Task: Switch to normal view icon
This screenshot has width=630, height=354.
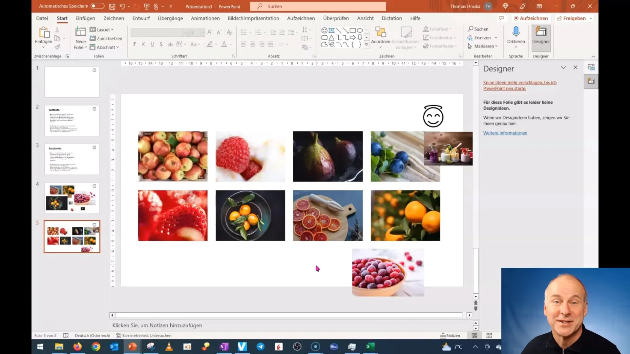Action: click(474, 335)
